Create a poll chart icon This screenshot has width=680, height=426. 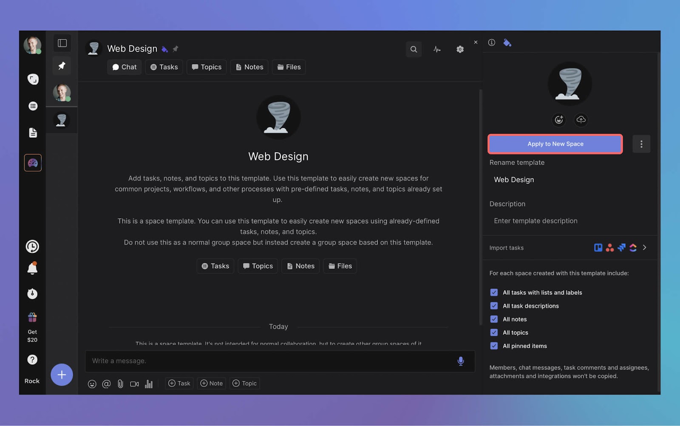(x=149, y=384)
